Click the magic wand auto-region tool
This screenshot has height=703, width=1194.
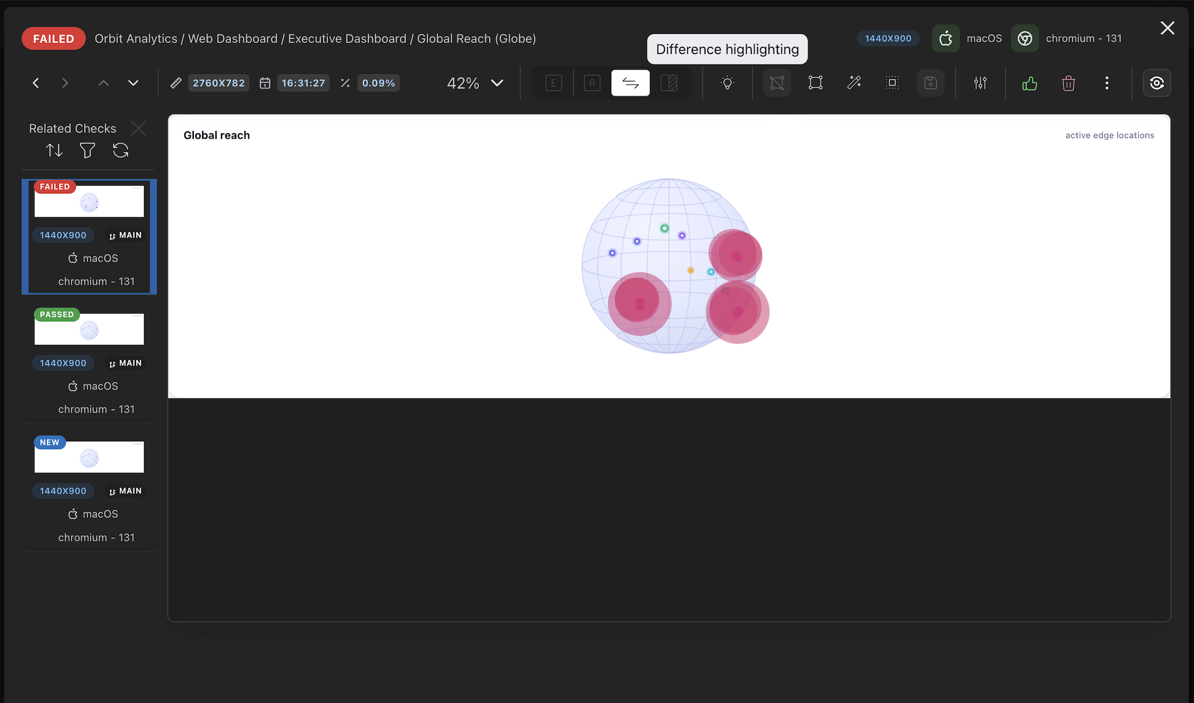coord(854,83)
